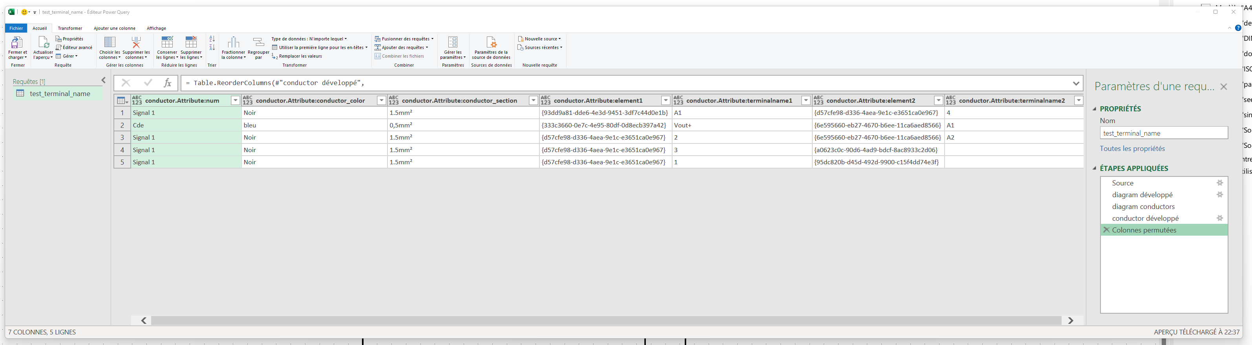Expand the formula bar

click(x=1076, y=83)
